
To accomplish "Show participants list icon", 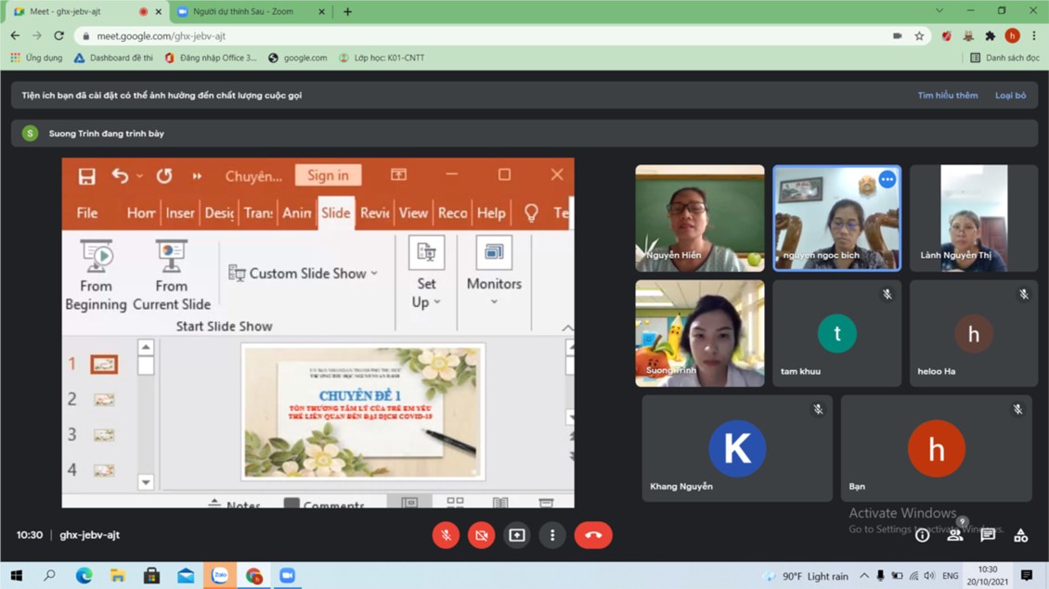I will 955,535.
